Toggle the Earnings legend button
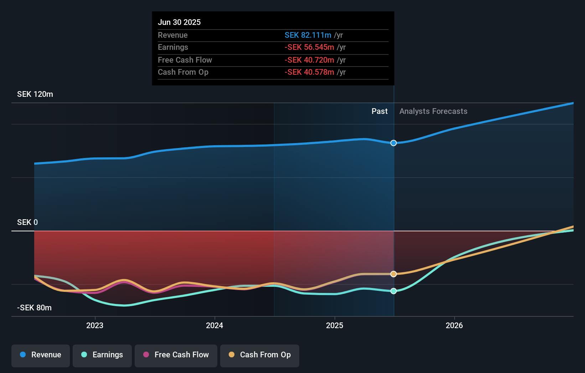585x373 pixels. pyautogui.click(x=102, y=356)
